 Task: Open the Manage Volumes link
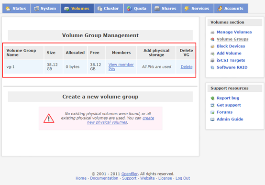[234, 32]
